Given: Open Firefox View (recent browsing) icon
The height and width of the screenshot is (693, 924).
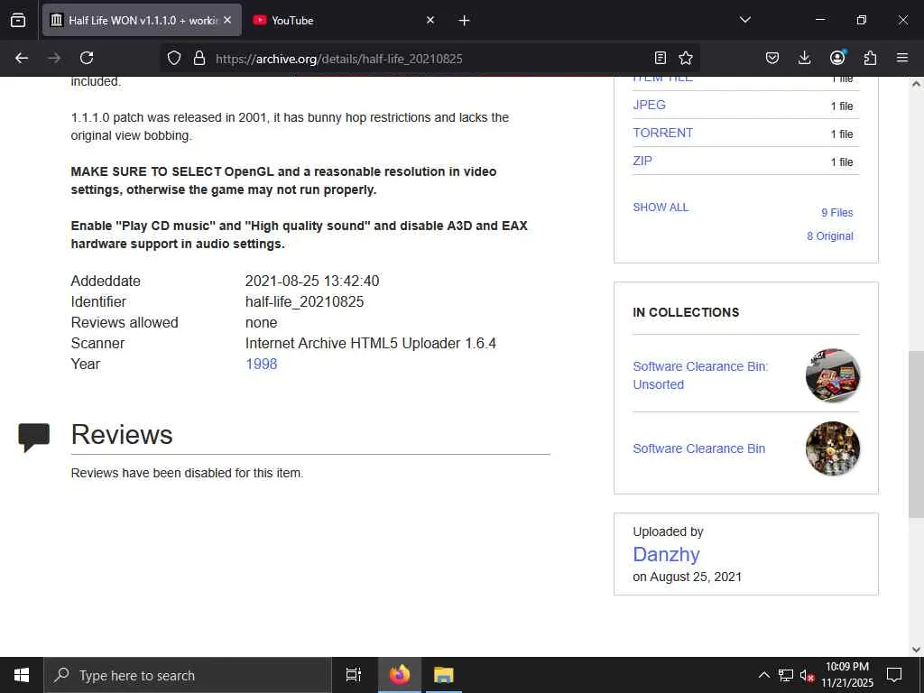Looking at the screenshot, I should pos(18,21).
